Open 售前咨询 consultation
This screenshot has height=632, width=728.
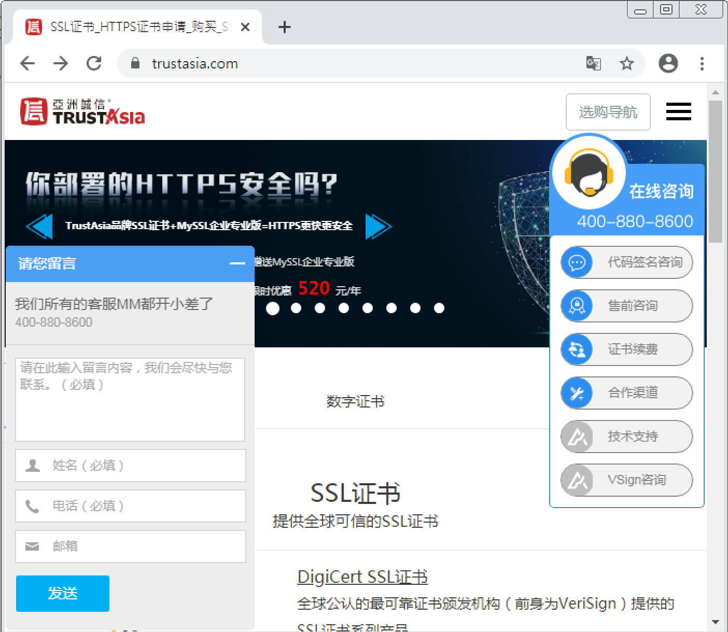[627, 306]
